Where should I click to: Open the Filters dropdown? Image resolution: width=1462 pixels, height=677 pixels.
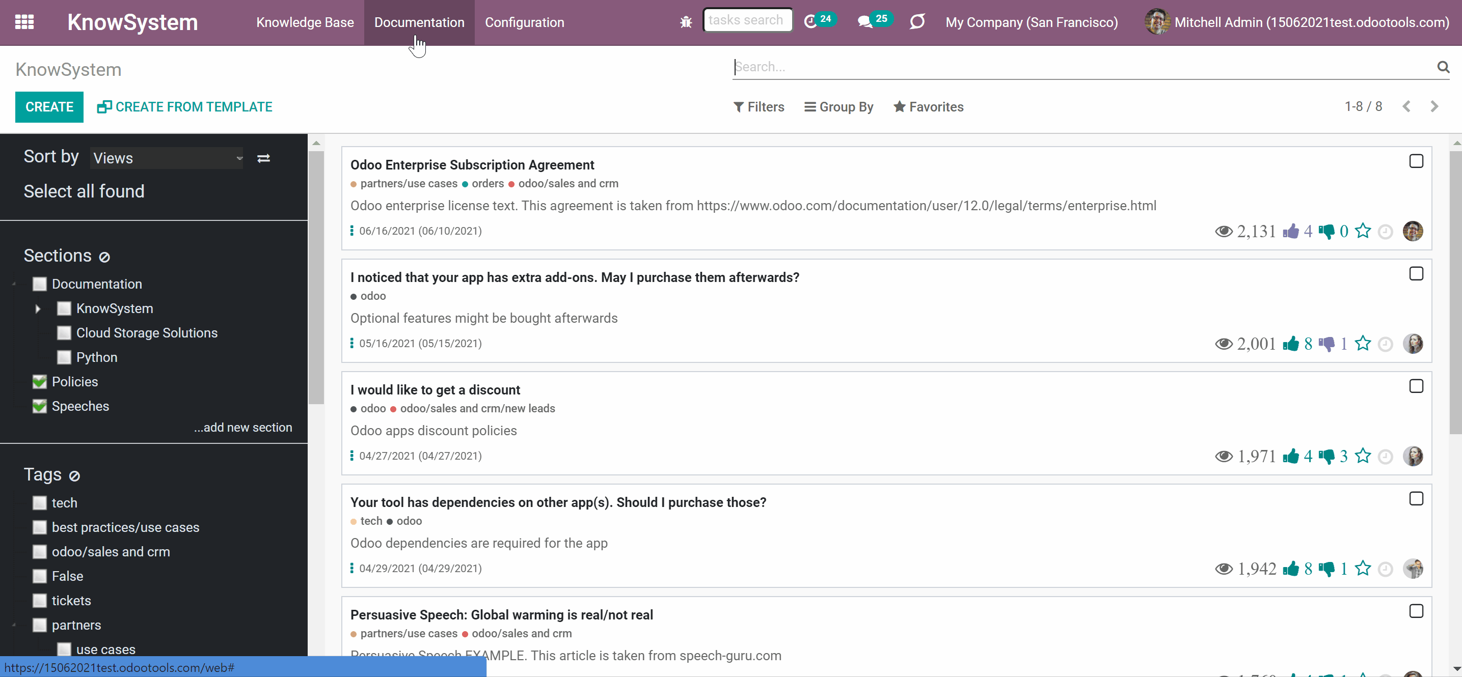click(758, 106)
